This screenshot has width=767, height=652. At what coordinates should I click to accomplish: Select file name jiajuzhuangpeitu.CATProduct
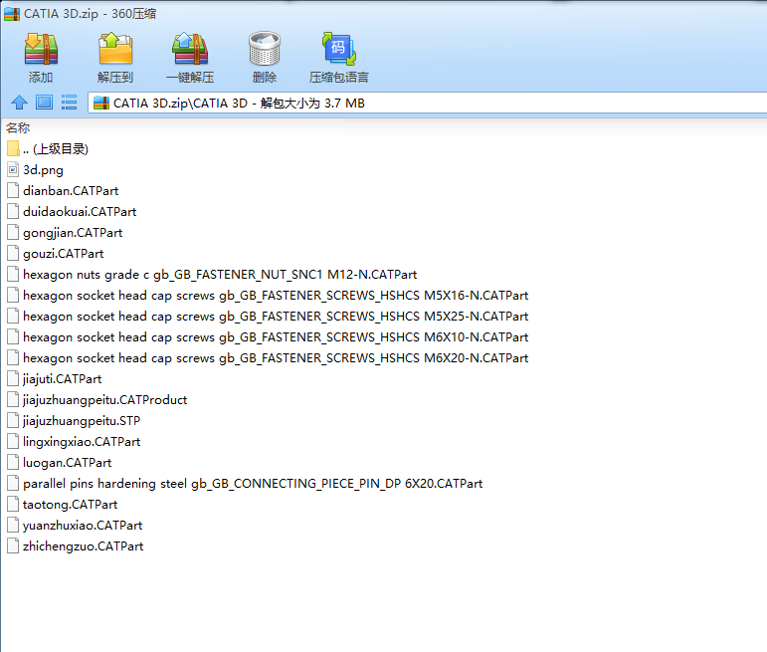(x=104, y=400)
